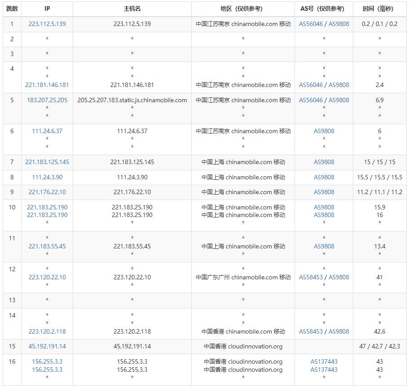This screenshot has height=387, width=409.
Task: Open IP link 221.181.146.181
Action: tap(47, 85)
